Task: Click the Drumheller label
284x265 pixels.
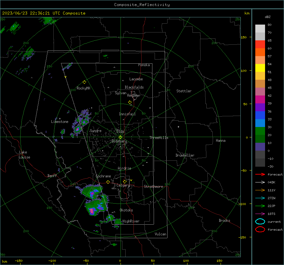Action: point(185,155)
